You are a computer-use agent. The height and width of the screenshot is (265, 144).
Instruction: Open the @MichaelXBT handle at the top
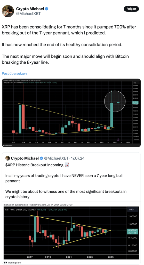[x=28, y=14]
